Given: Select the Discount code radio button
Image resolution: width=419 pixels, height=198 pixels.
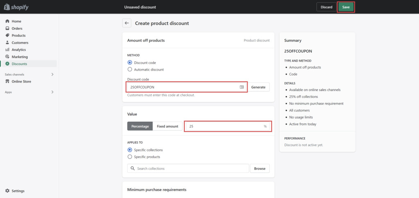Looking at the screenshot, I should (130, 62).
